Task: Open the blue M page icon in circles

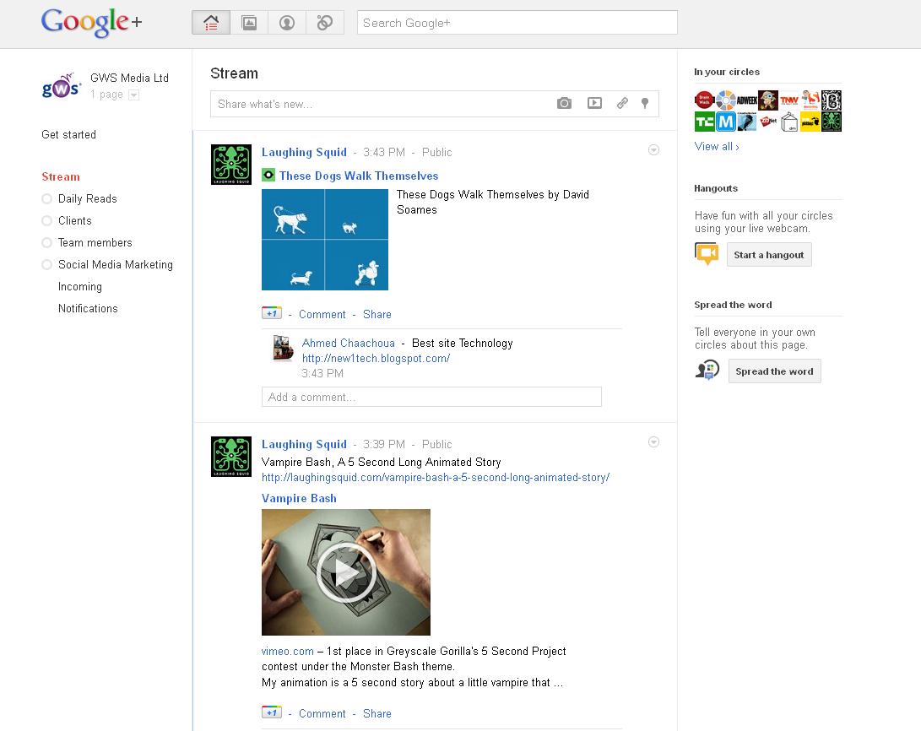Action: click(725, 122)
